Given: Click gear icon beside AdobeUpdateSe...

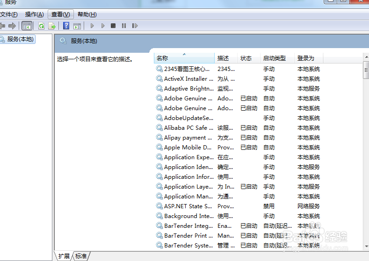Looking at the screenshot, I should click(x=159, y=118).
